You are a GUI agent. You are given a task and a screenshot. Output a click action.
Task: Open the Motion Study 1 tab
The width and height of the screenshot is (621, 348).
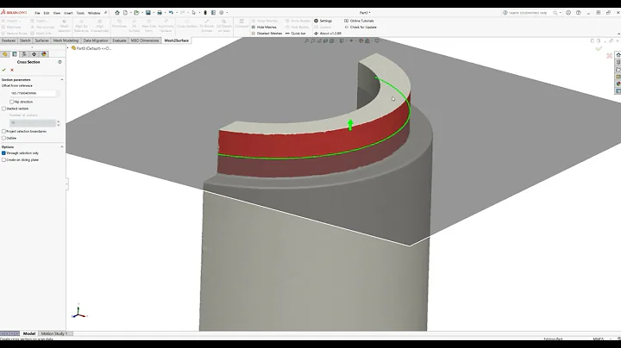(54, 333)
